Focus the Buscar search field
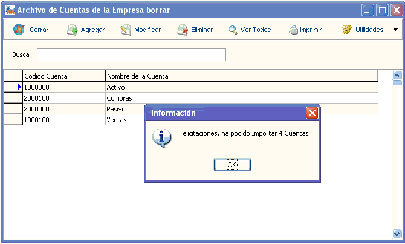The width and height of the screenshot is (405, 244). point(131,55)
